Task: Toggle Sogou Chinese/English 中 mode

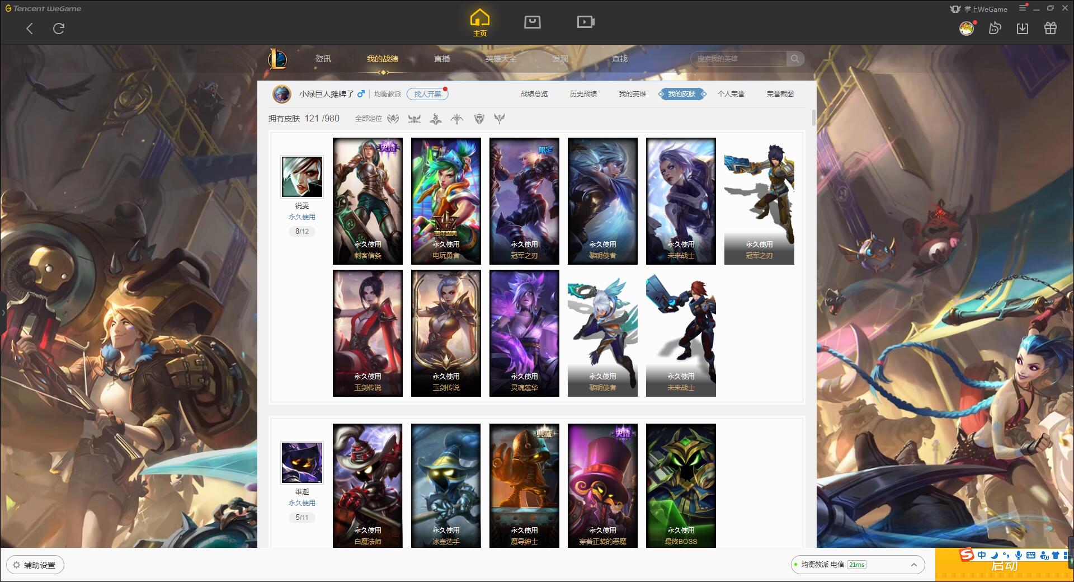Action: coord(982,555)
